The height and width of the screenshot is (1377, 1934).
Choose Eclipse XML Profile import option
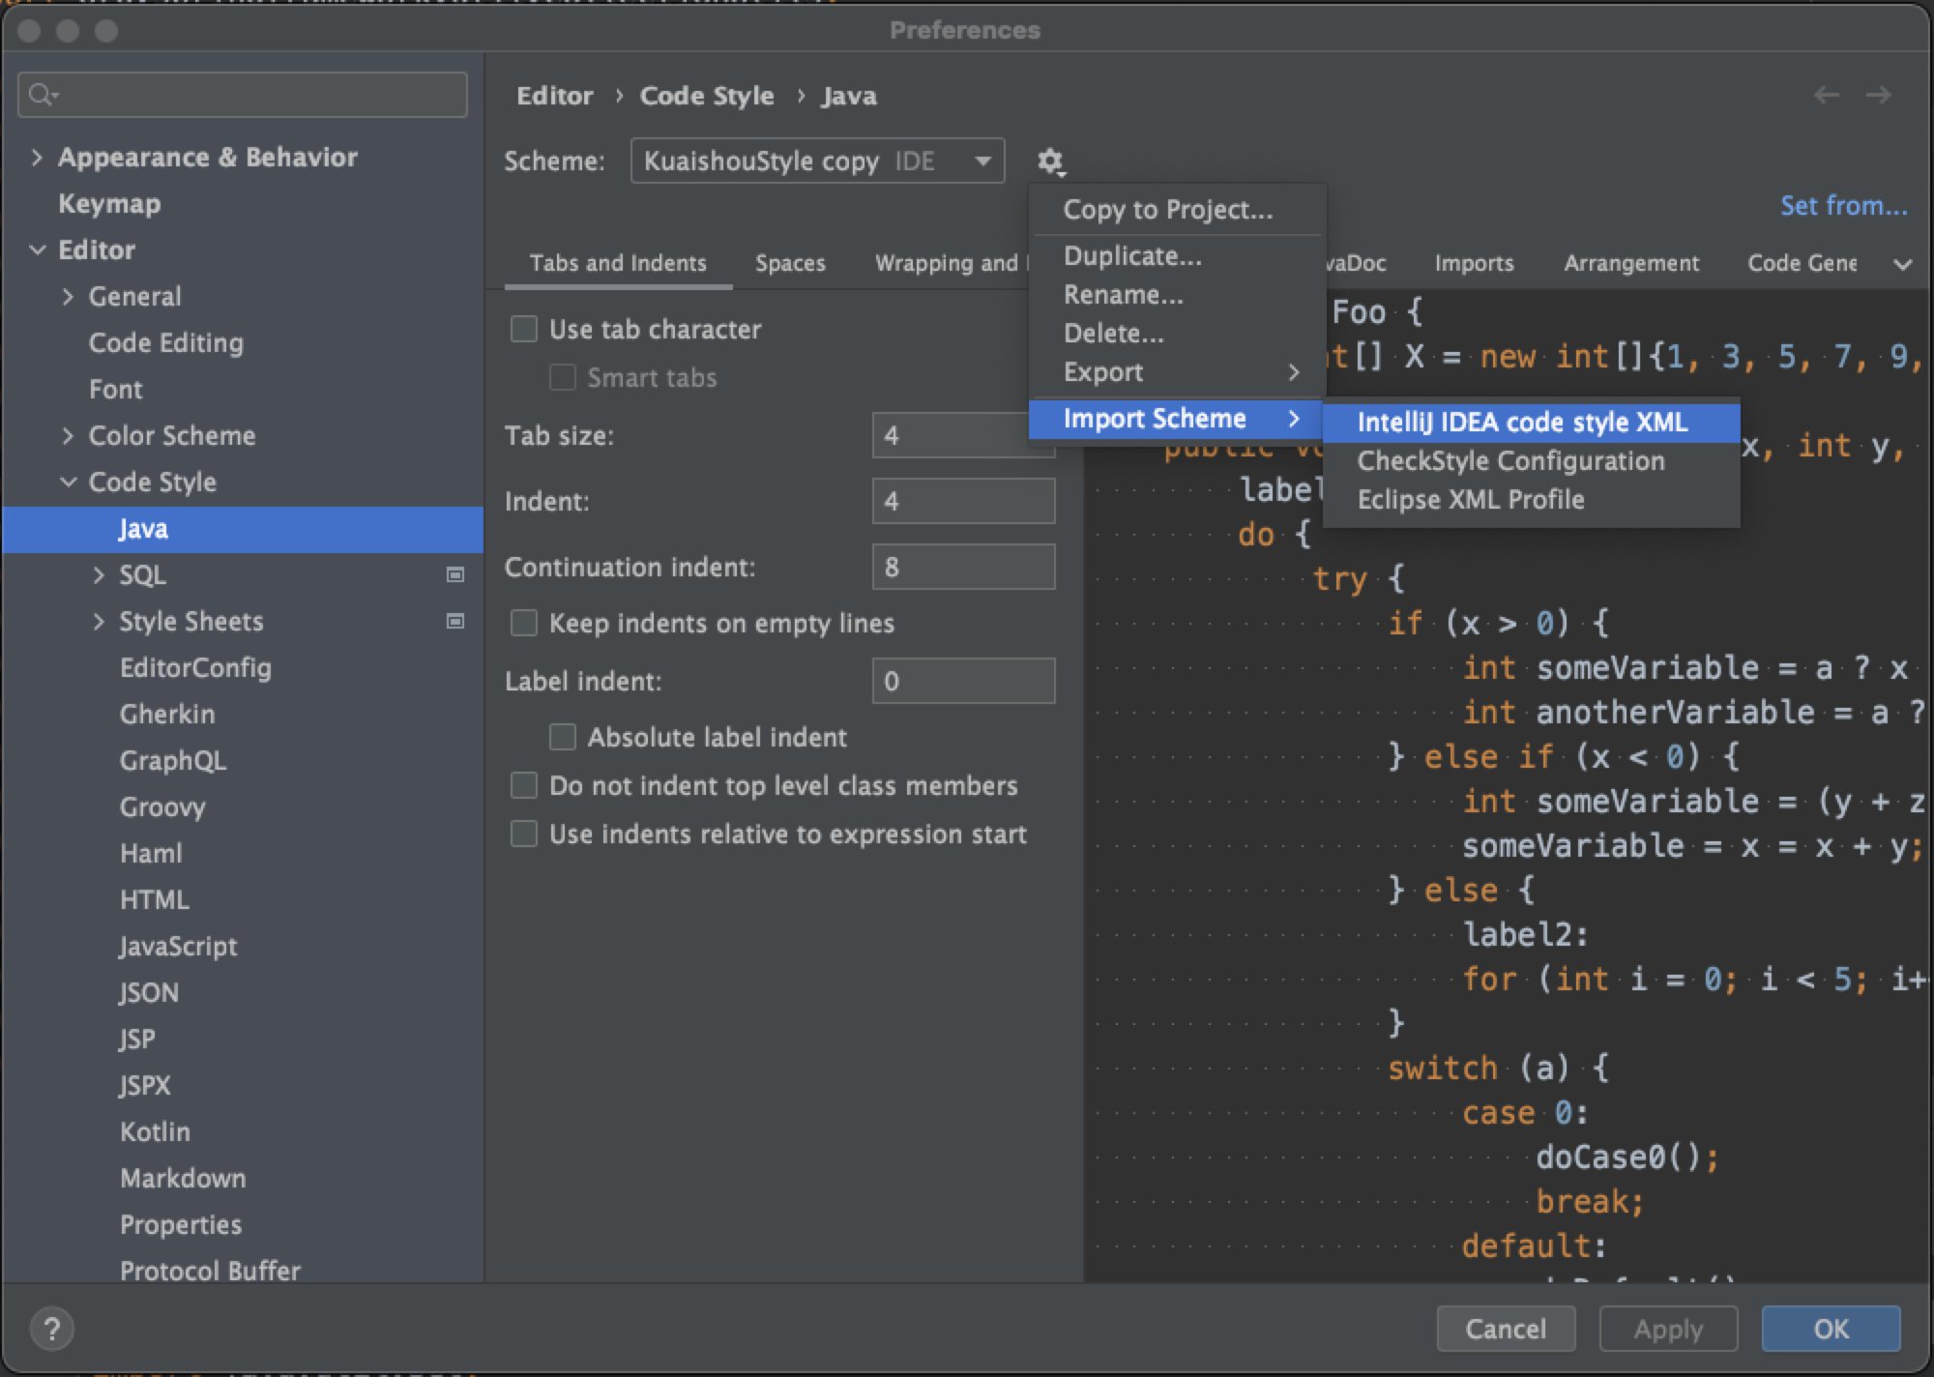1470,500
